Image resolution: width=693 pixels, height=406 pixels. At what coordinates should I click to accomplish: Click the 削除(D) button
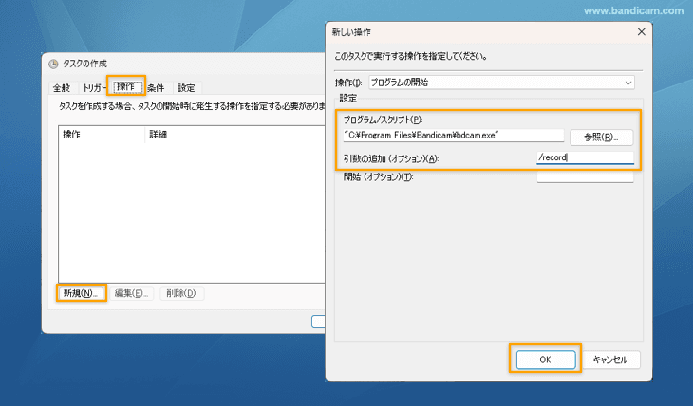pyautogui.click(x=181, y=293)
